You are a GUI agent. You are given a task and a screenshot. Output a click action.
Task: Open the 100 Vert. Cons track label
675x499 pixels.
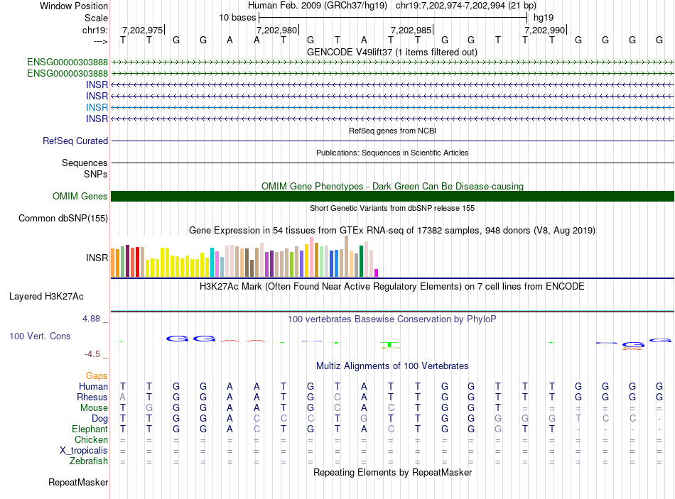[x=40, y=336]
